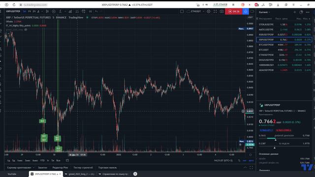Add a symbol to the watchlist
The image size is (315, 177).
[x=295, y=12]
